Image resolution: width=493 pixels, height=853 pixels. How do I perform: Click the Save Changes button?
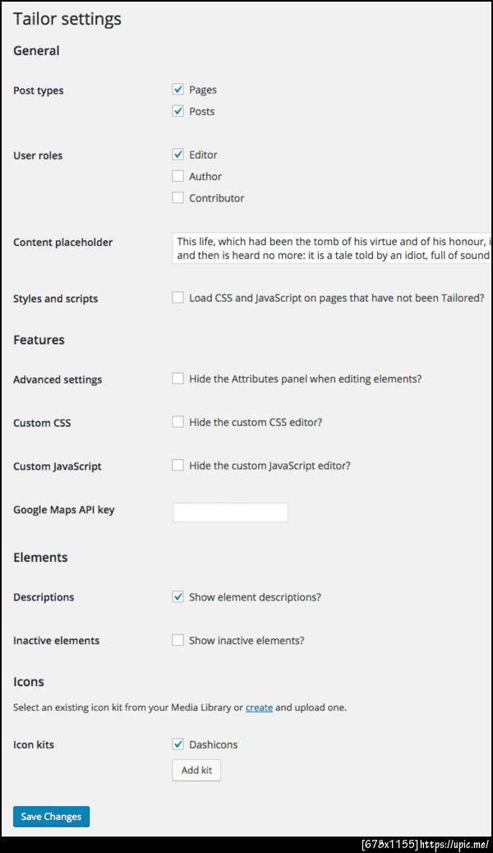pos(51,817)
